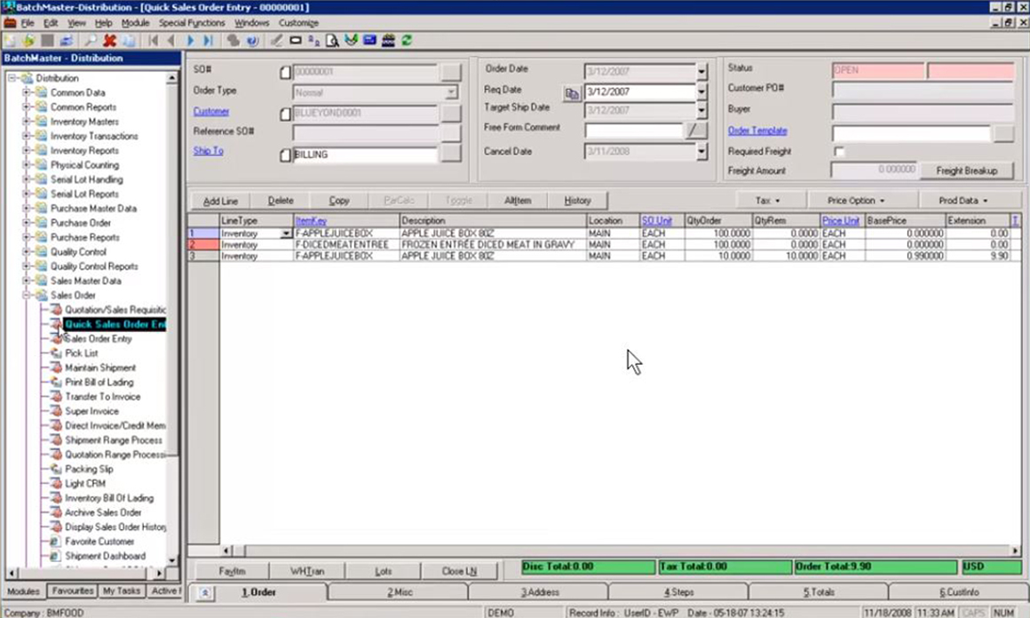Select Pick List in the Sales Order tree
This screenshot has width=1030, height=618.
(x=82, y=353)
